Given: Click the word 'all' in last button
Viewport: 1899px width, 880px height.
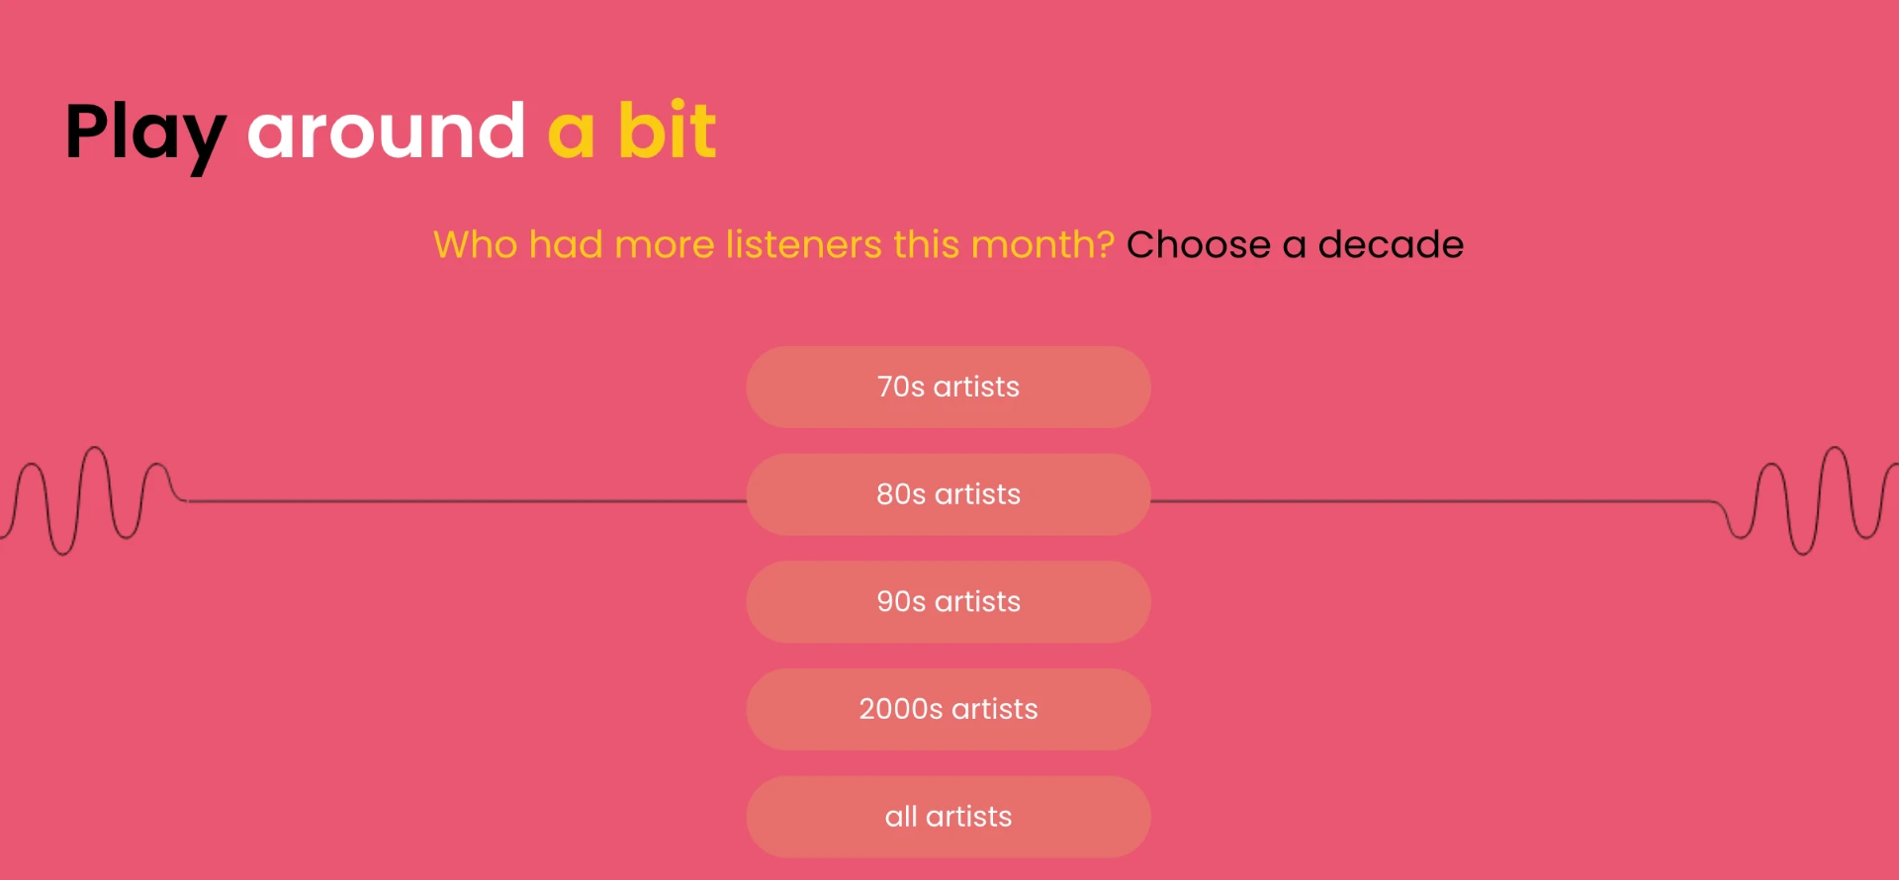Looking at the screenshot, I should point(901,817).
